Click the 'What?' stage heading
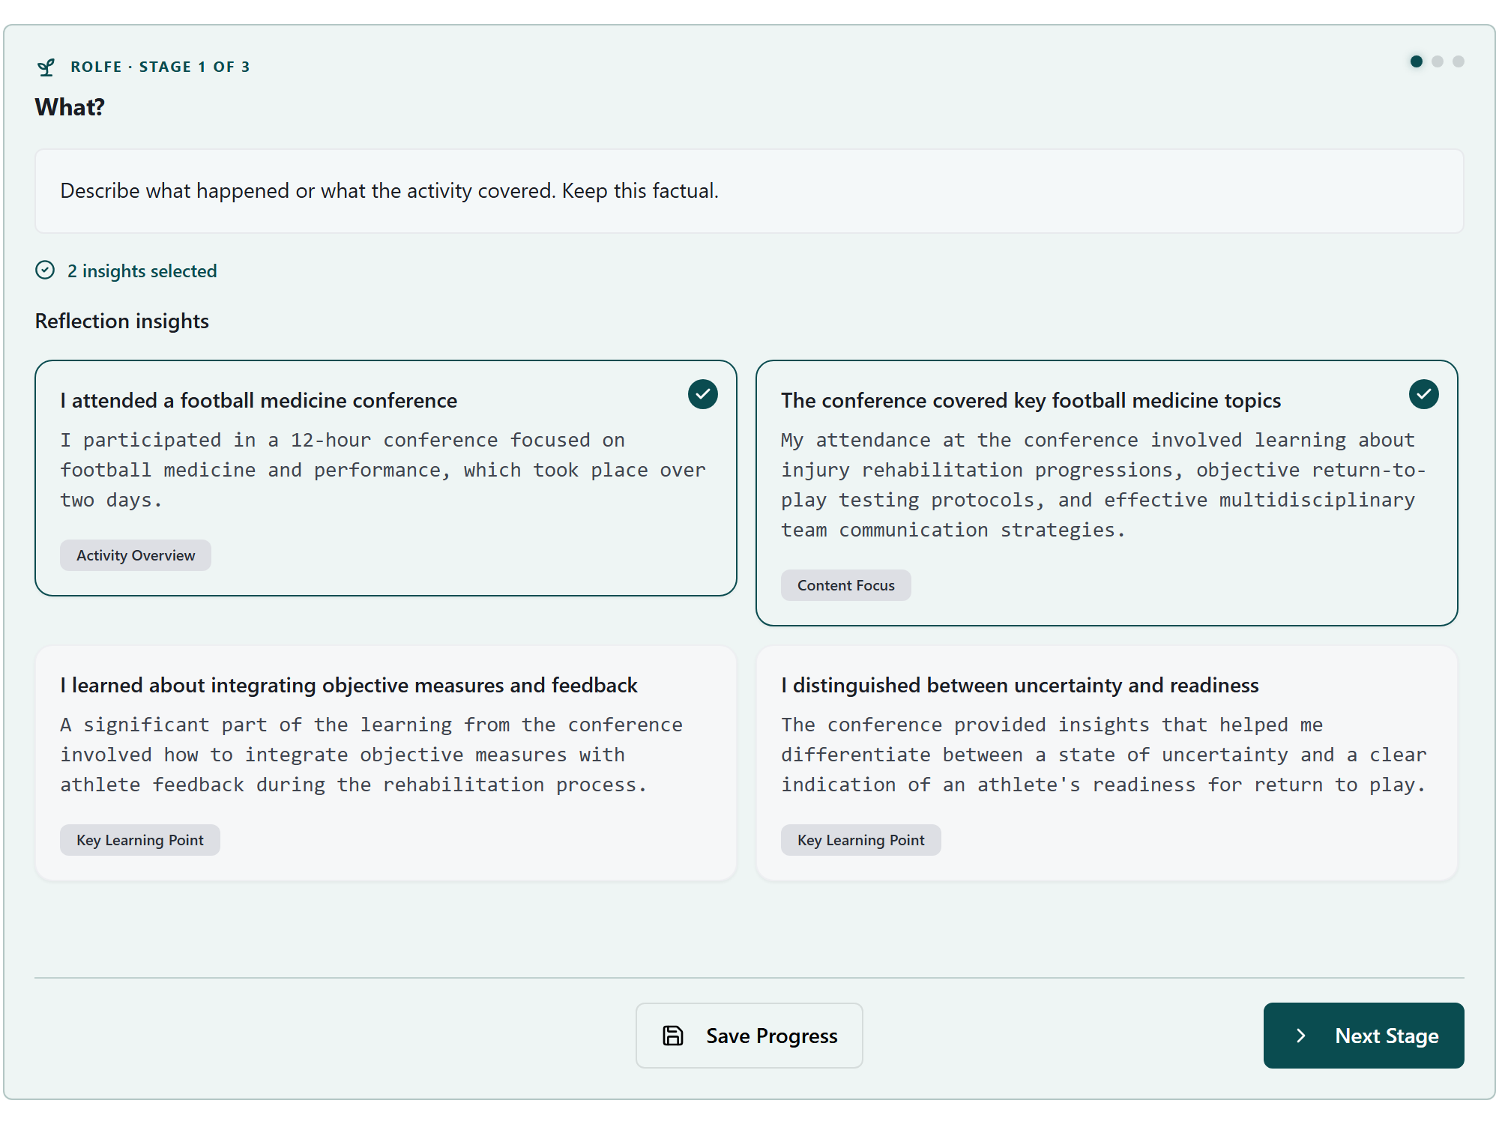 tap(70, 107)
